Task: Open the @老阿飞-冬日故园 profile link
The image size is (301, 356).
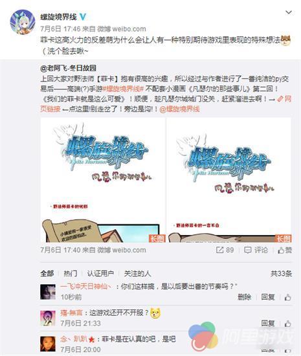Action: tap(69, 68)
